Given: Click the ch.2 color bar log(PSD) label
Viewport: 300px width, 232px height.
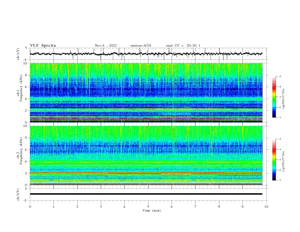Looking at the screenshot, I should click(284, 161).
